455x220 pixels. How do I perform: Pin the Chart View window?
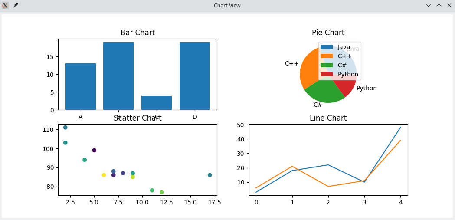tap(16, 5)
